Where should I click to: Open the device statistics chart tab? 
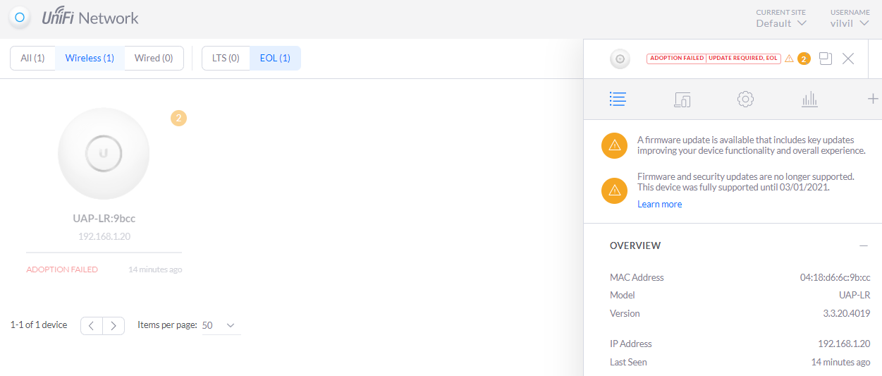[809, 99]
